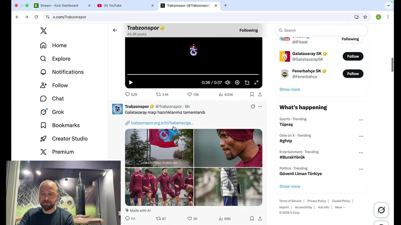
Task: Open flag photo in post gallery
Action: (159, 148)
